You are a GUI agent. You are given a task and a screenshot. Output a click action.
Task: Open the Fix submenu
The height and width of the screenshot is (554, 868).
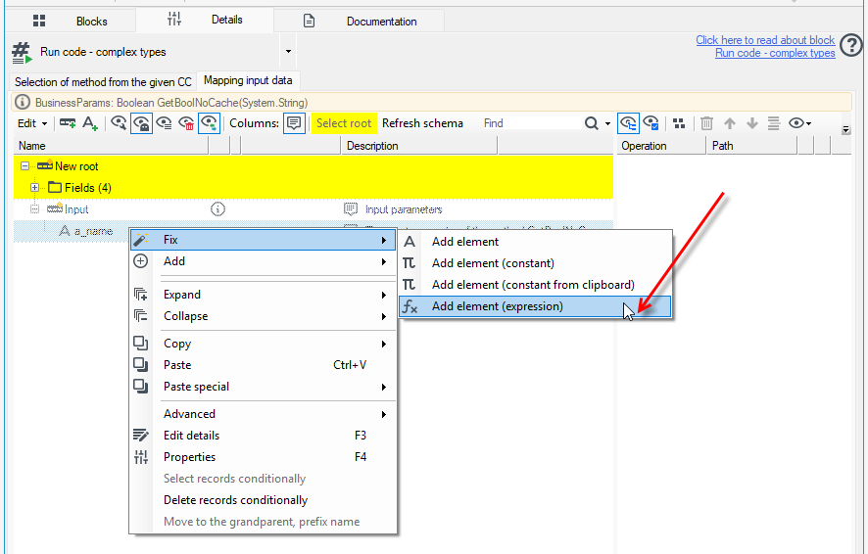(263, 240)
